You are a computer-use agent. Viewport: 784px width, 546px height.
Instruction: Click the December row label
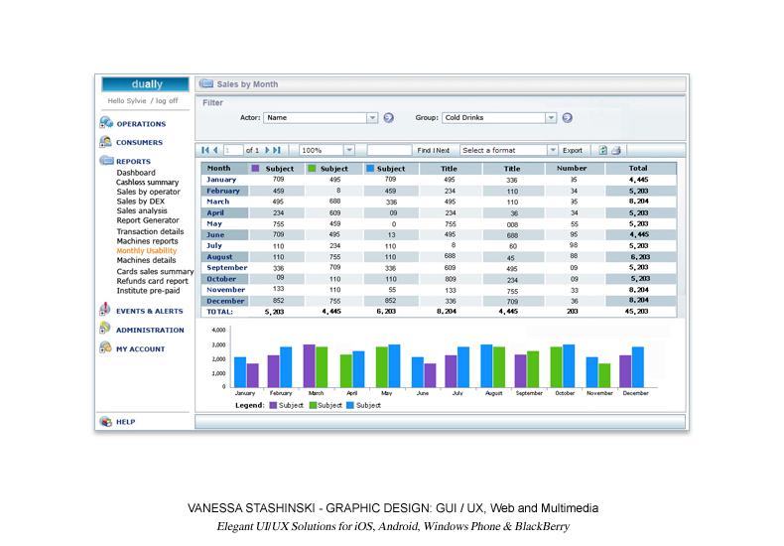(225, 301)
